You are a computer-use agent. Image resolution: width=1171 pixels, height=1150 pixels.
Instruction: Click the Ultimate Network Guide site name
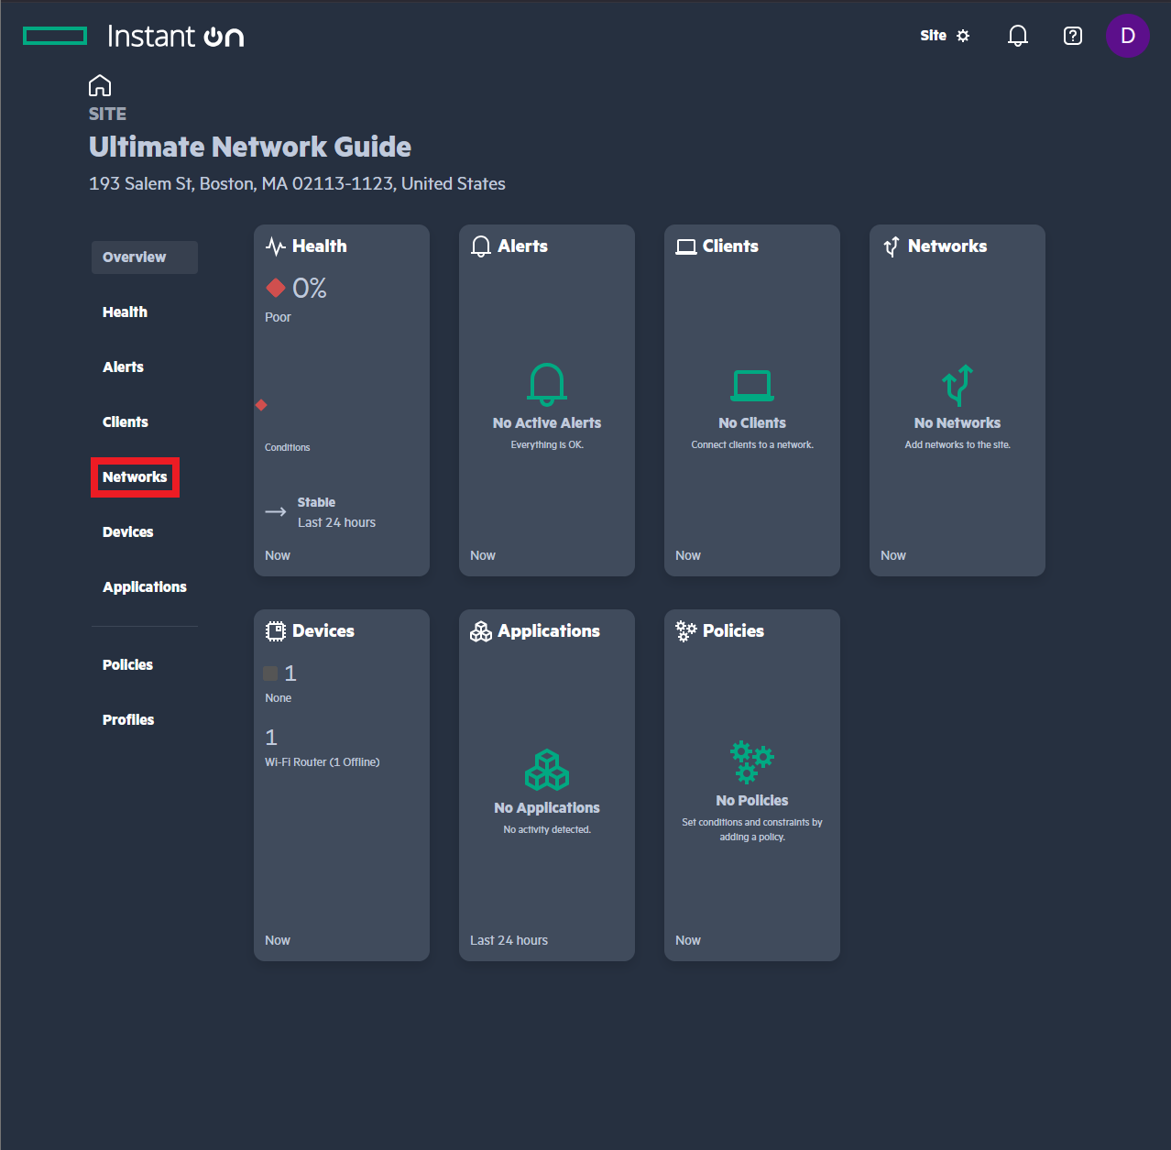(x=250, y=147)
